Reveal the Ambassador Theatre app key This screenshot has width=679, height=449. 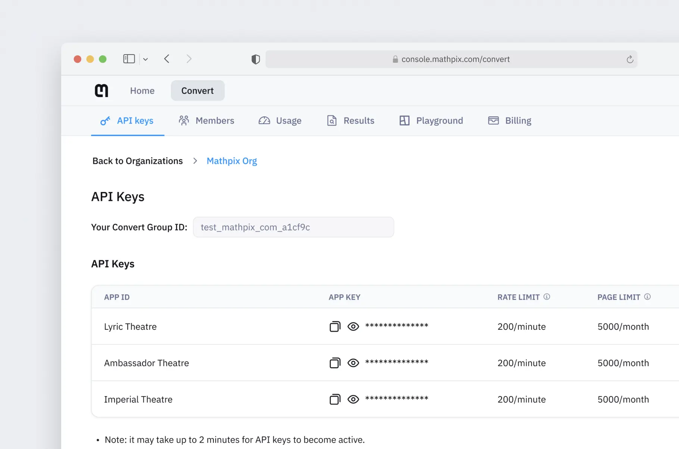(353, 363)
